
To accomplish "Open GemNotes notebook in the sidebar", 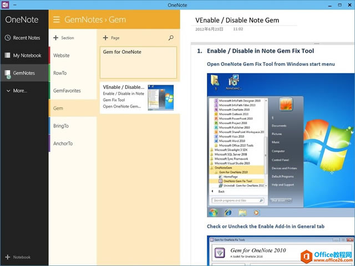I will point(24,73).
